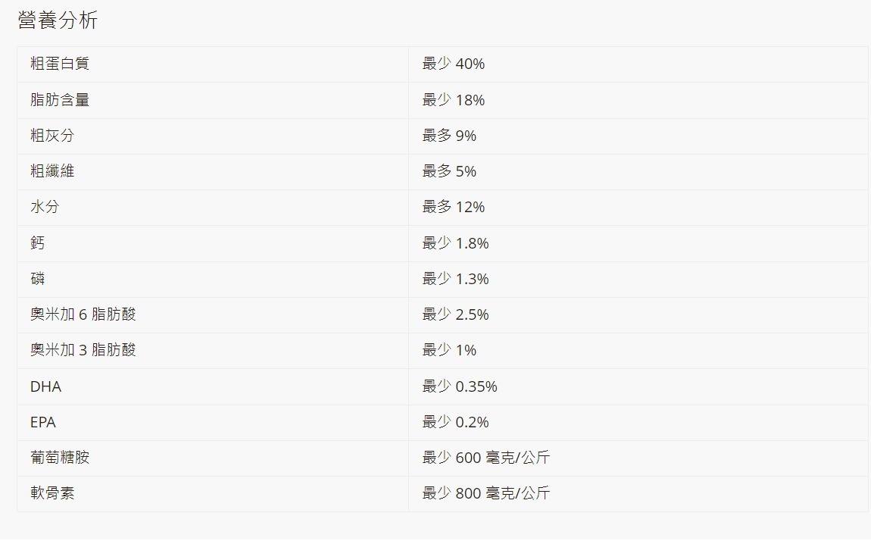The height and width of the screenshot is (541, 871).
Task: Click the 最少 40% value cell
Action: pyautogui.click(x=453, y=64)
